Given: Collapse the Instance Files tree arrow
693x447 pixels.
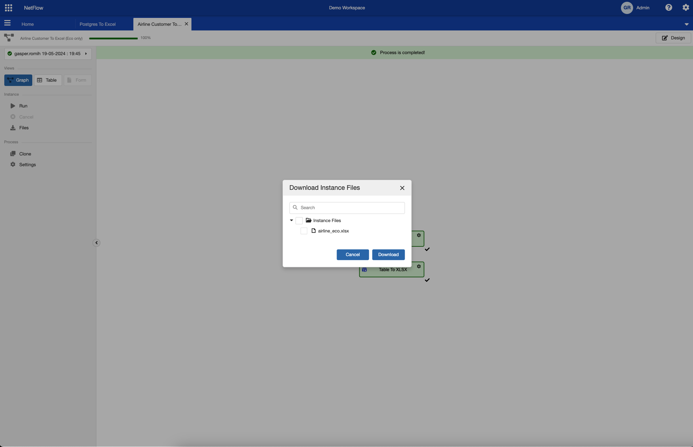Looking at the screenshot, I should [291, 221].
